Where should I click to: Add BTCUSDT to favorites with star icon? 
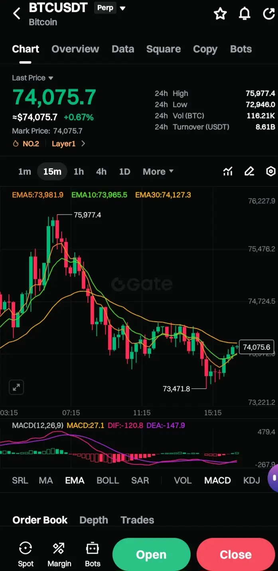(x=220, y=14)
